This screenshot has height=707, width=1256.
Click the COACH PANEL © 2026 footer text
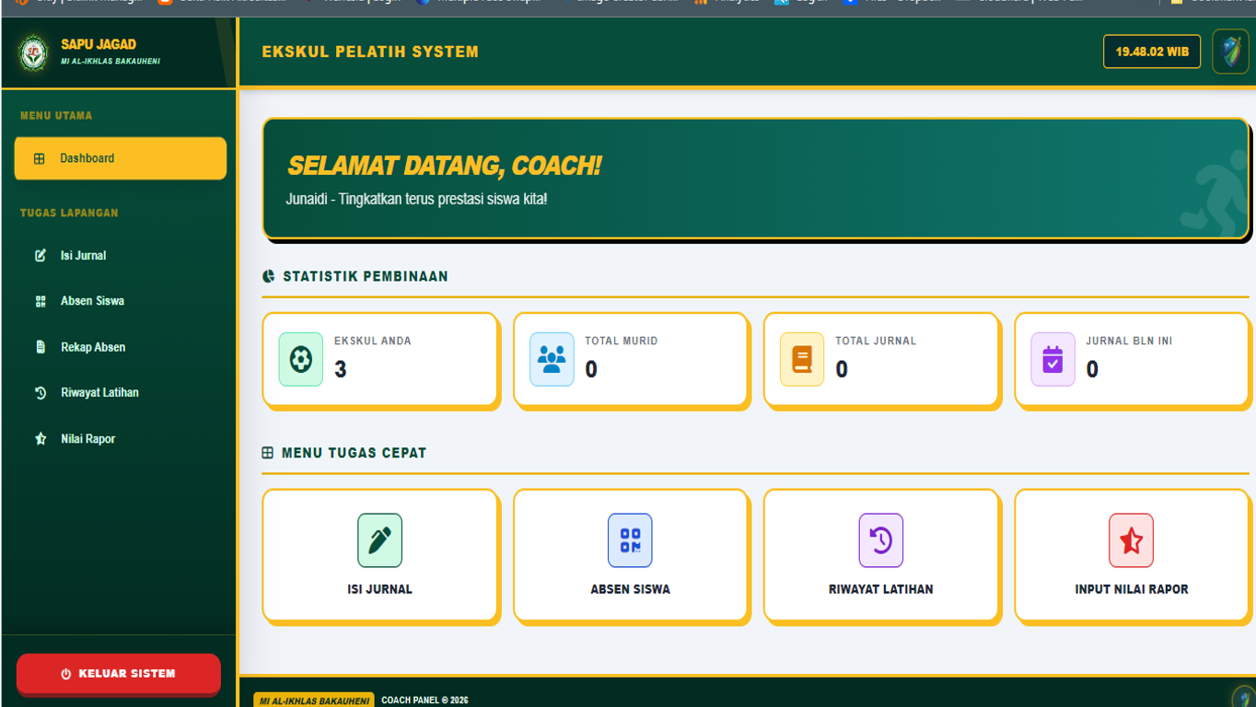tap(424, 701)
